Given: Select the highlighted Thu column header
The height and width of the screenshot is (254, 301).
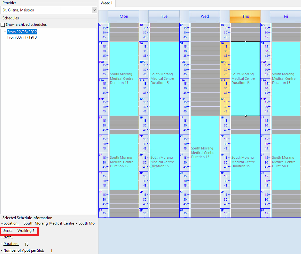Looking at the screenshot, I should 245,16.
